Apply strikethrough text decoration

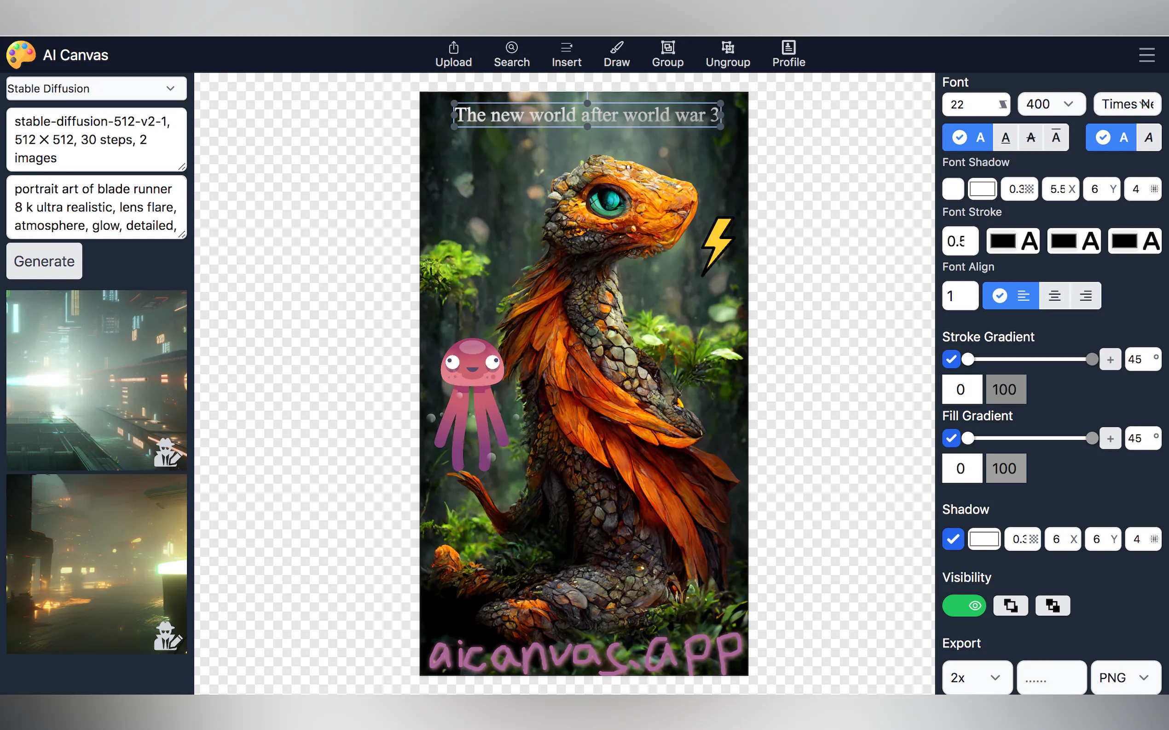(x=1031, y=137)
